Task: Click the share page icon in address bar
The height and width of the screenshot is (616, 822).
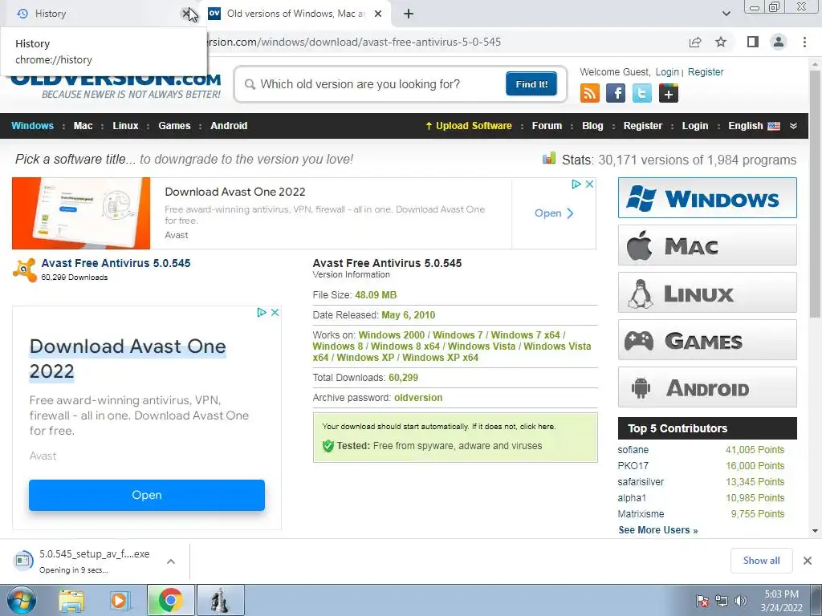Action: click(x=695, y=42)
